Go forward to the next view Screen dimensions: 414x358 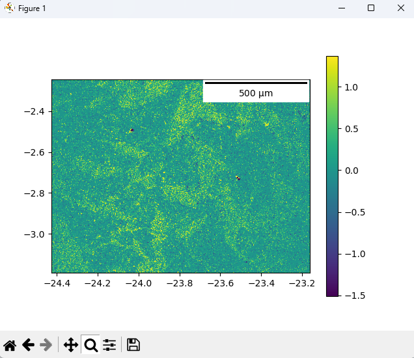(x=46, y=345)
